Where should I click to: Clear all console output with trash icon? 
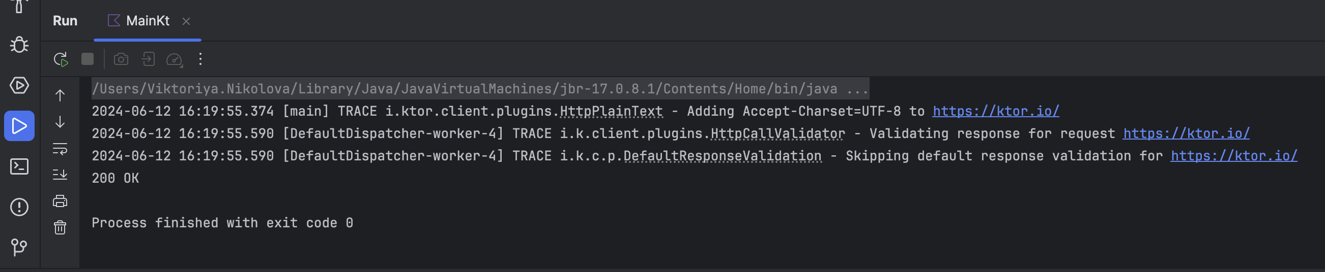pos(60,227)
